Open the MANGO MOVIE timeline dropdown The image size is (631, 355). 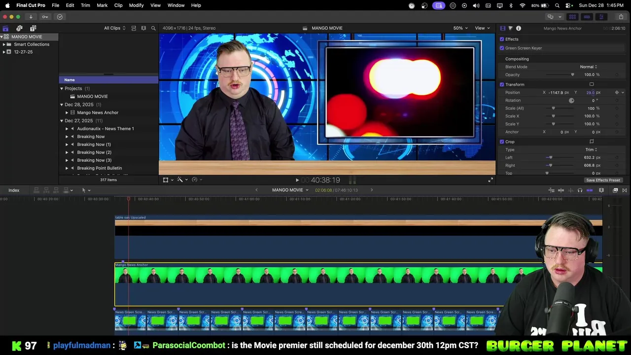290,190
